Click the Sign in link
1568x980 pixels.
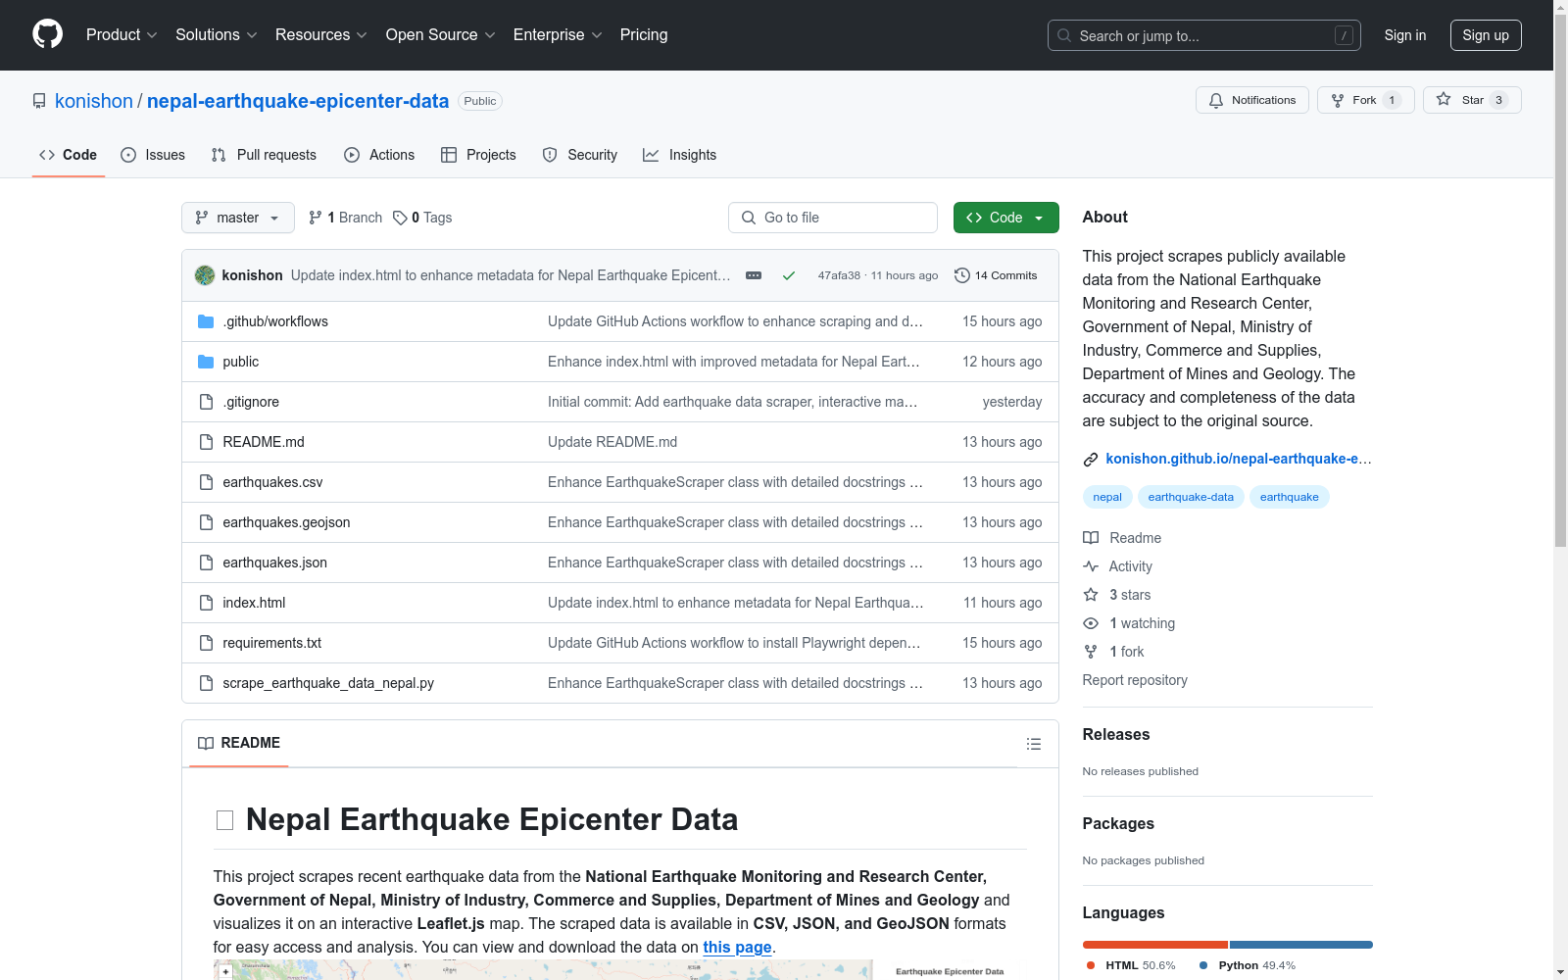pyautogui.click(x=1405, y=35)
